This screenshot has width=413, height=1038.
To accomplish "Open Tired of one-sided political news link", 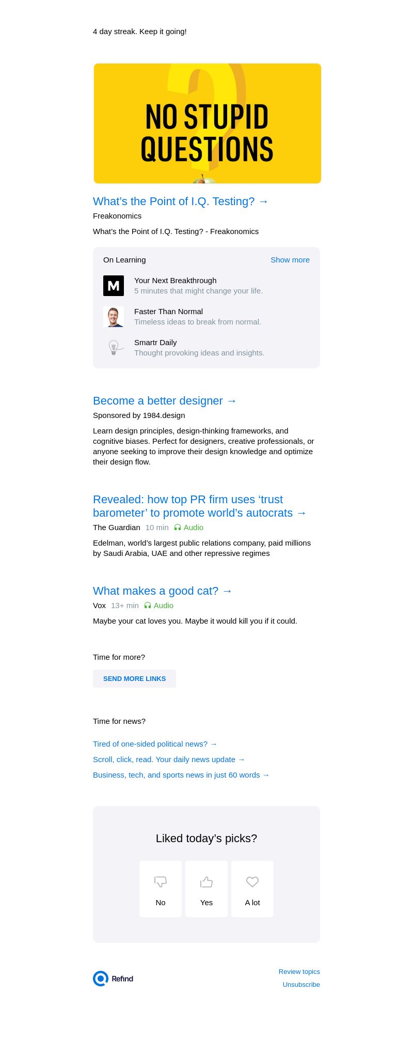I will pyautogui.click(x=155, y=744).
